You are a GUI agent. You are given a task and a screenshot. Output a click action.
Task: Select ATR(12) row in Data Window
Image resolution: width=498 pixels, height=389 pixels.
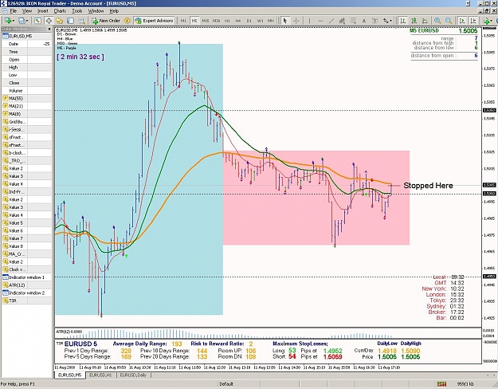26,285
